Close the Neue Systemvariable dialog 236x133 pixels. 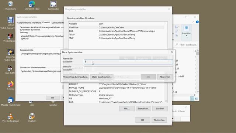coord(172,52)
